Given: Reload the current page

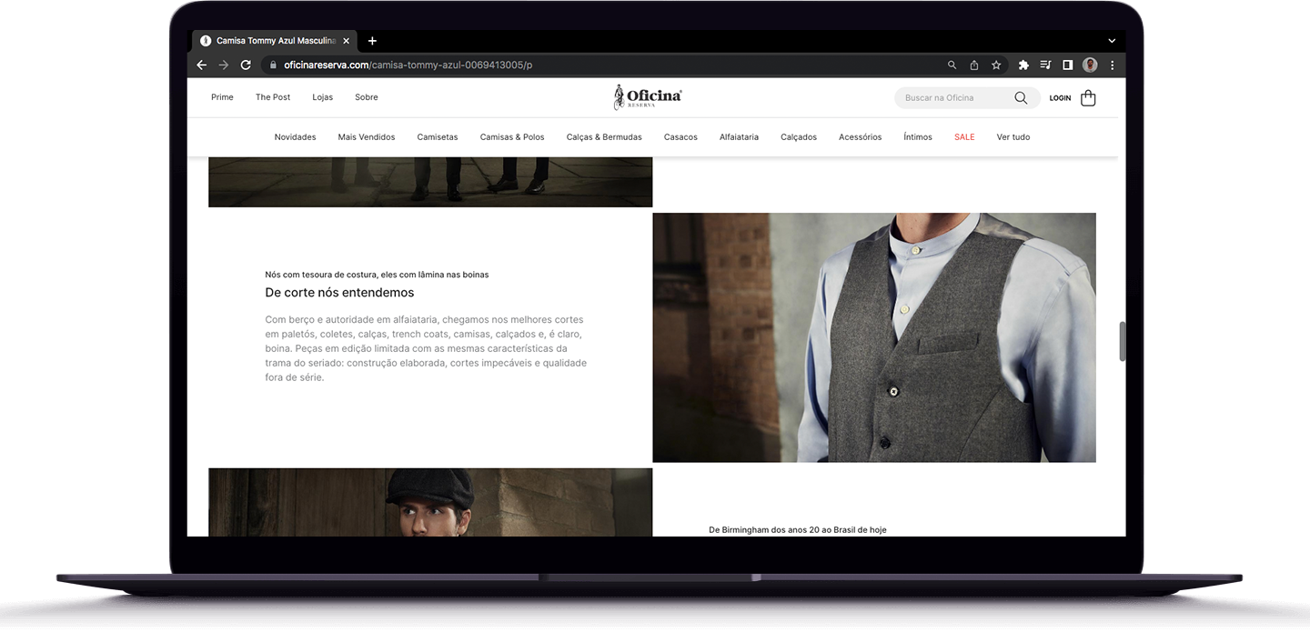Looking at the screenshot, I should pos(246,65).
